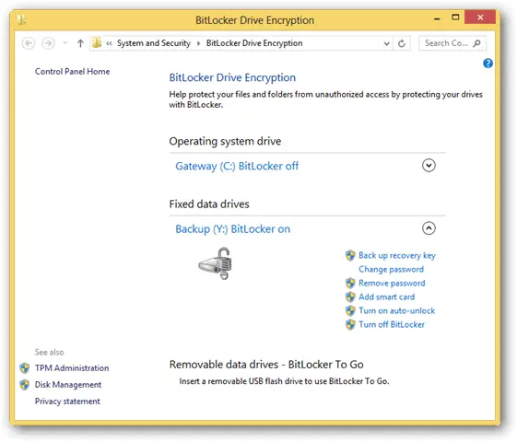Viewport: 517px width, 442px height.
Task: Open TPM Administration
Action: pos(72,368)
